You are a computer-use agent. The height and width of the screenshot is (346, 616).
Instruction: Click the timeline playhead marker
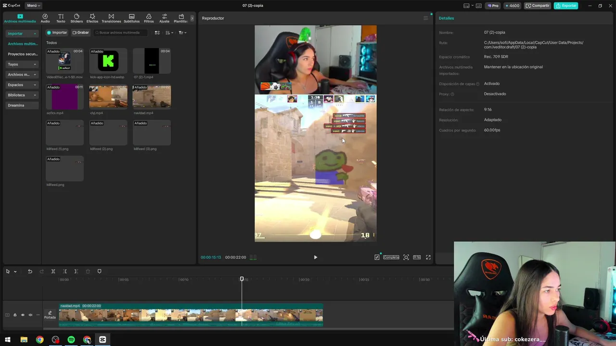tap(242, 279)
